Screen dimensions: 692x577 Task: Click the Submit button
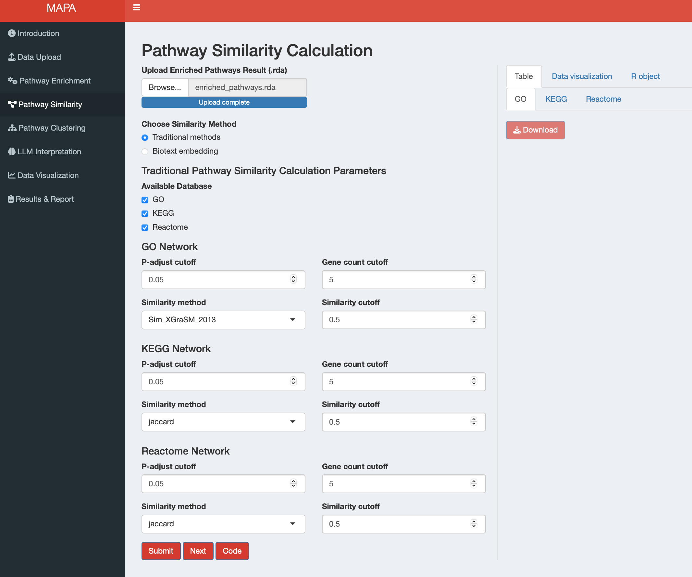click(161, 551)
